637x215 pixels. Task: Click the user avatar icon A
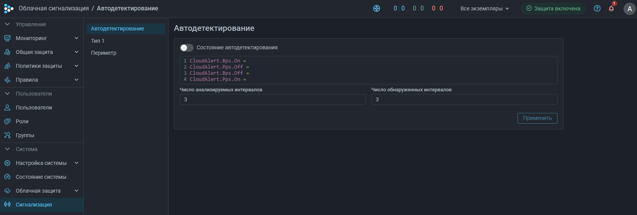tap(629, 8)
